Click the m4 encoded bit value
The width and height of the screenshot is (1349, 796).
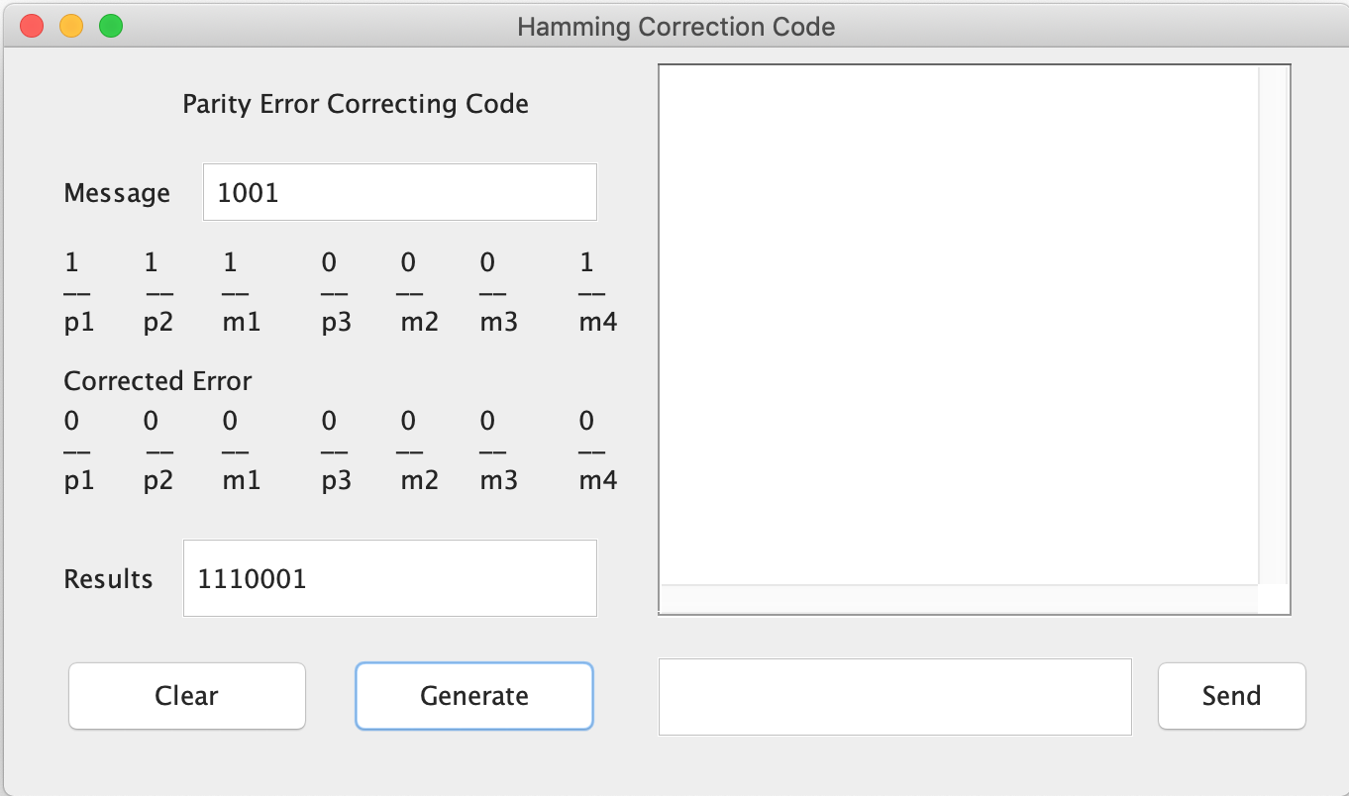(x=586, y=261)
